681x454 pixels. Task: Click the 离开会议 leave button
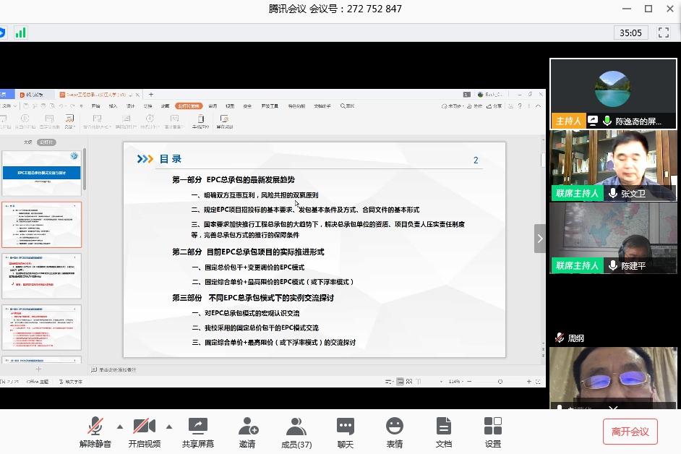[630, 432]
